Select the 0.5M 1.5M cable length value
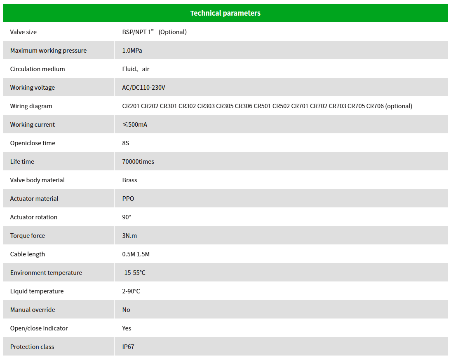The image size is (451, 358). coord(136,254)
